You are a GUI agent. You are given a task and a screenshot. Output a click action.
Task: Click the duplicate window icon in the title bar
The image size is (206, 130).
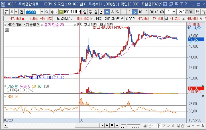[171, 4]
